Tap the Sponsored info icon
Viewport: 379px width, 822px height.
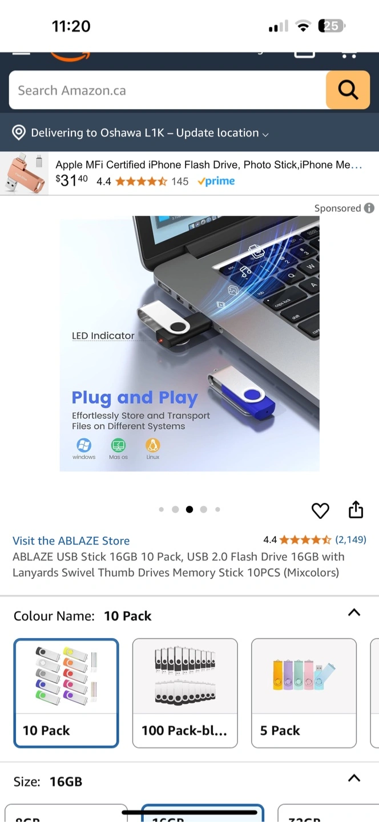tap(369, 208)
